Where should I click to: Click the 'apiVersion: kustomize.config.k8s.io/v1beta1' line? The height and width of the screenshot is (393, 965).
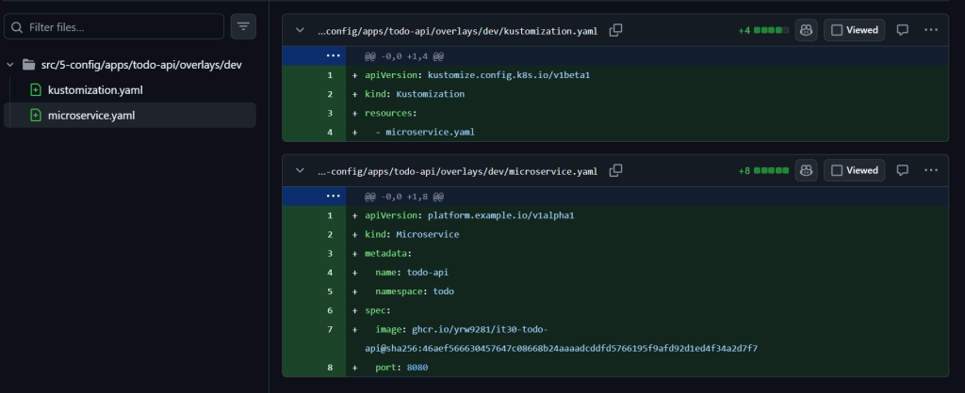pyautogui.click(x=477, y=75)
